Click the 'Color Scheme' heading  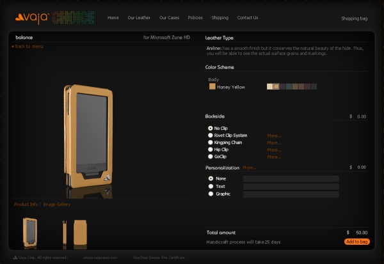tap(220, 67)
